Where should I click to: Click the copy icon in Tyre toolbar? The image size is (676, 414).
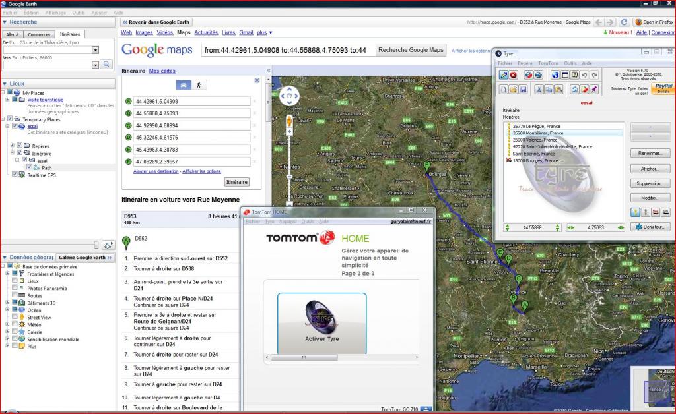click(549, 89)
